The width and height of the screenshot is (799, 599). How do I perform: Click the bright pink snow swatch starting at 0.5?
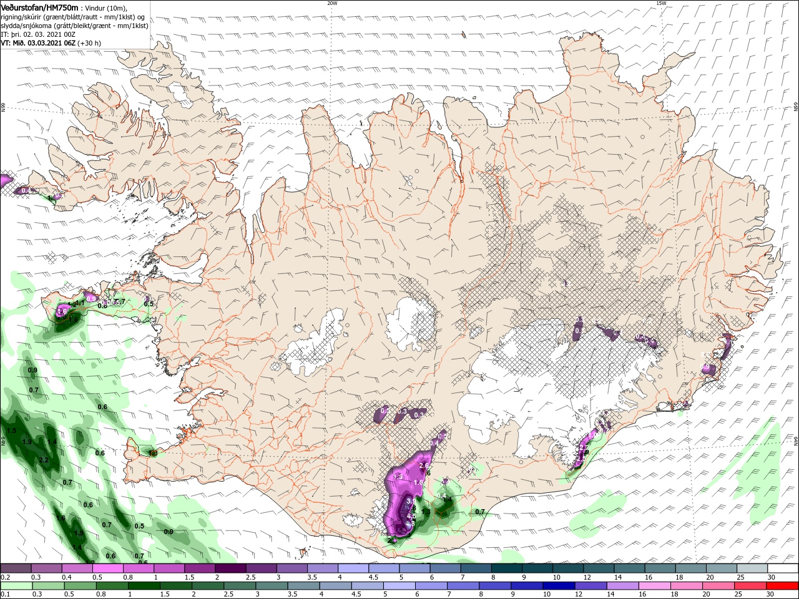tap(107, 568)
